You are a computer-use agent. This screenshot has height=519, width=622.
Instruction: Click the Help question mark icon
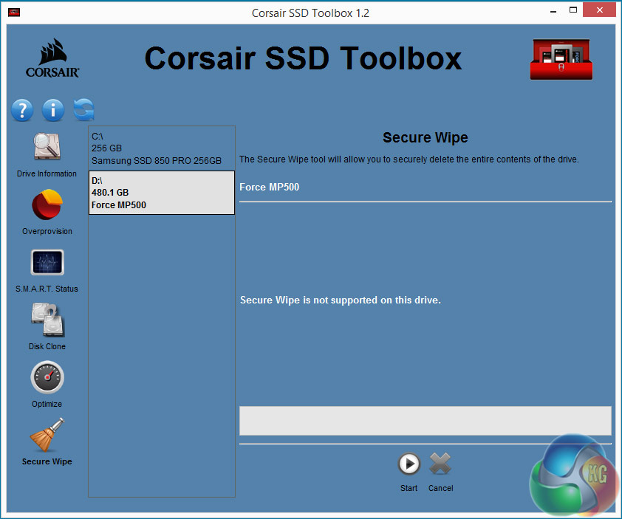[22, 111]
